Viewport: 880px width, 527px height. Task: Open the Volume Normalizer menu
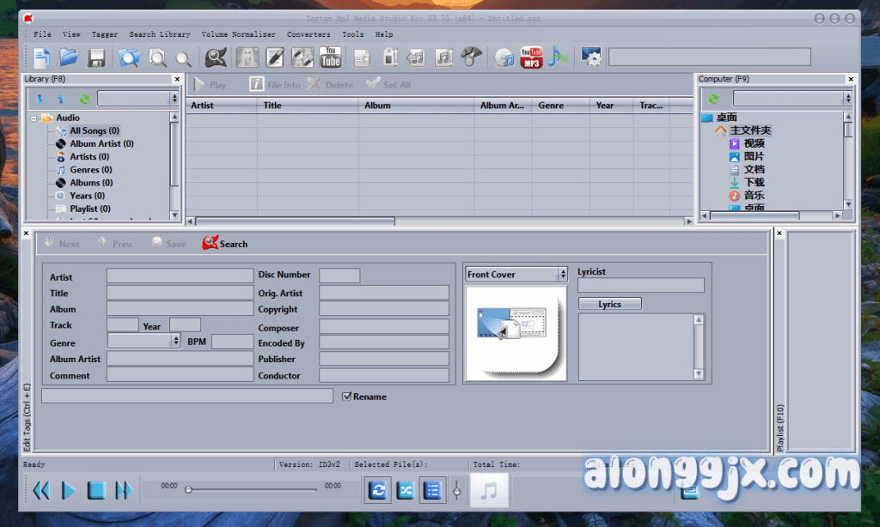[x=238, y=34]
